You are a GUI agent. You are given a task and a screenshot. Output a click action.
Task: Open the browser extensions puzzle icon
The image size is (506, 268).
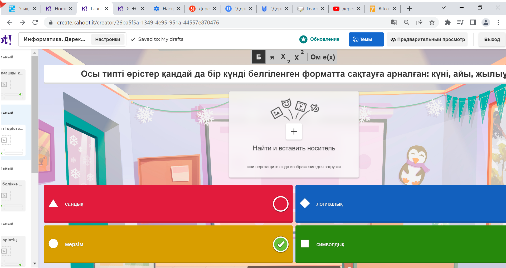447,22
